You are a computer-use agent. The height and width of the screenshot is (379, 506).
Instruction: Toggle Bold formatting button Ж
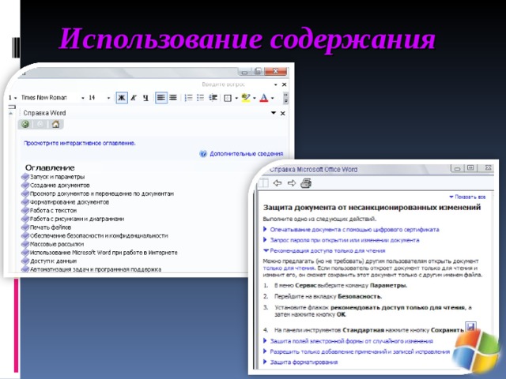click(122, 97)
